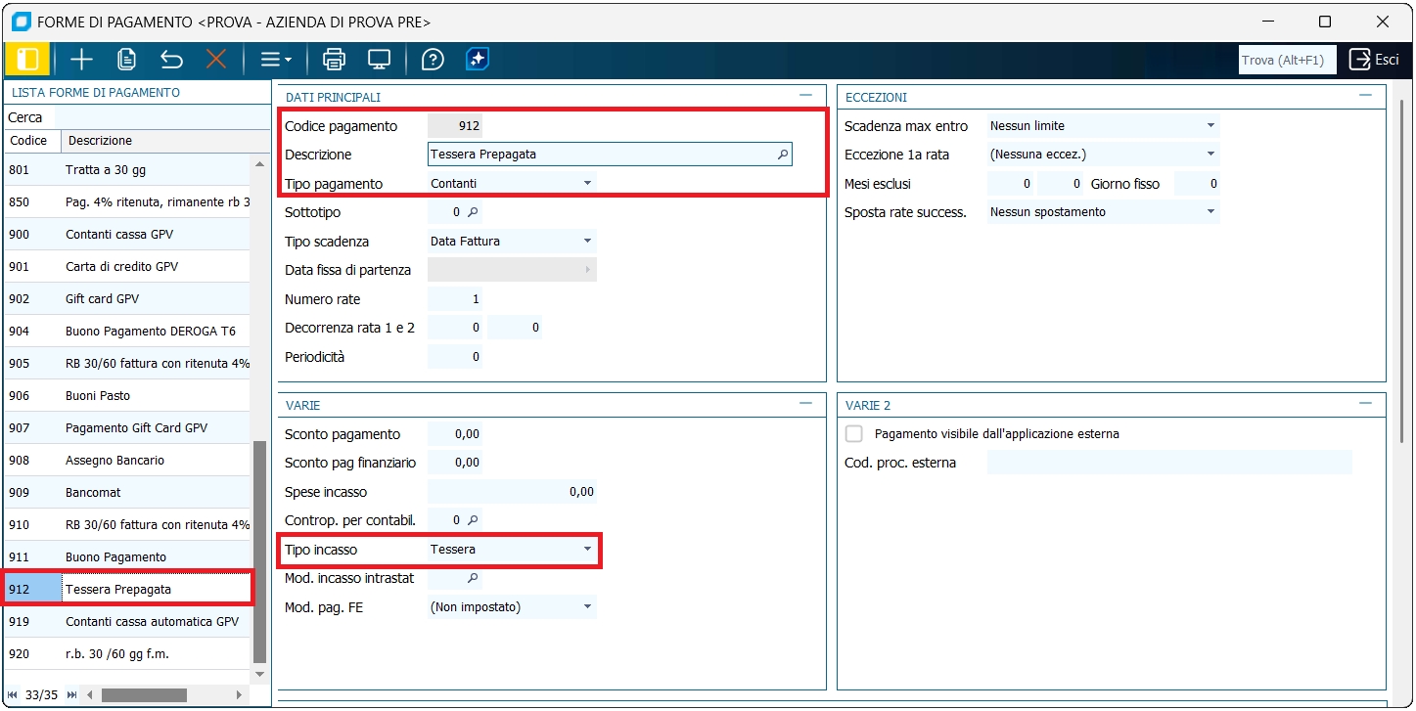
Task: Click the magnifier icon next to Sottotipo
Action: (x=472, y=212)
